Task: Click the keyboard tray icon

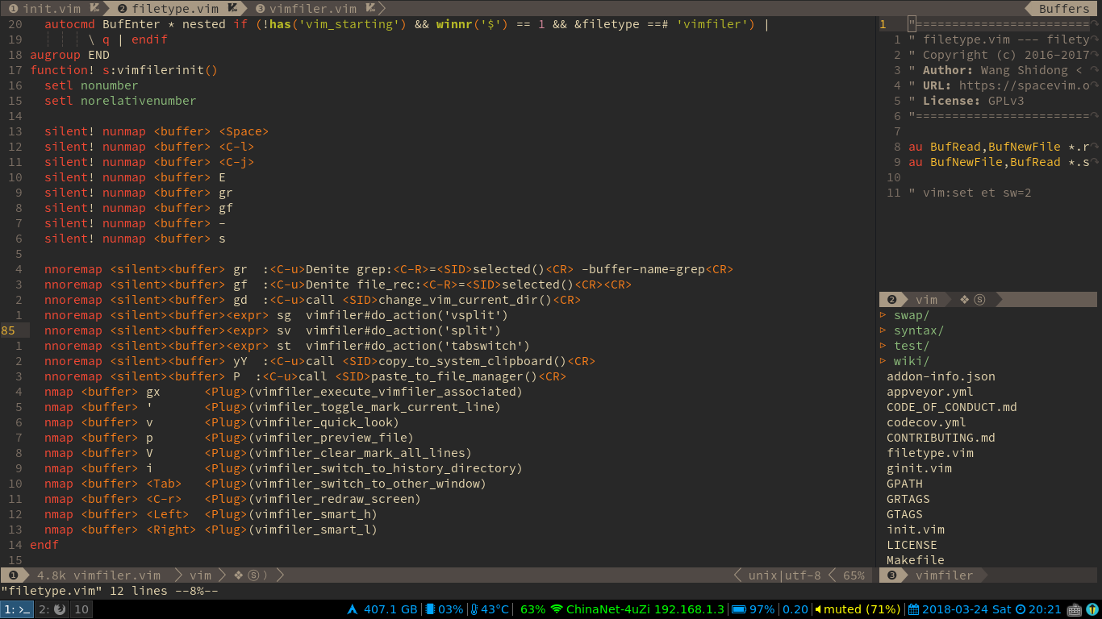Action: tap(1074, 609)
